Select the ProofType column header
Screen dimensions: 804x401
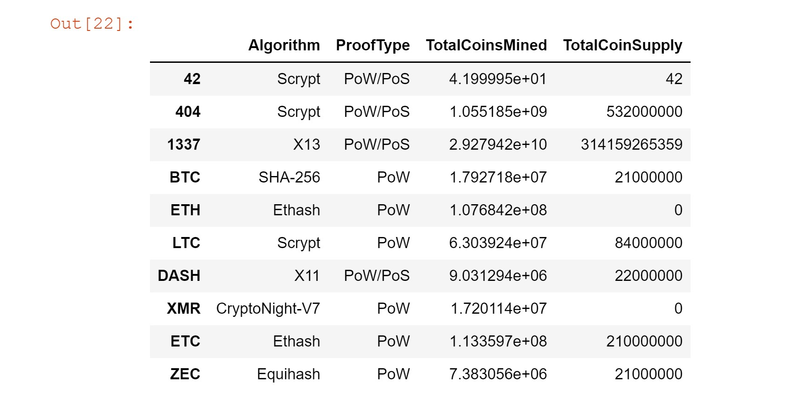pos(373,45)
